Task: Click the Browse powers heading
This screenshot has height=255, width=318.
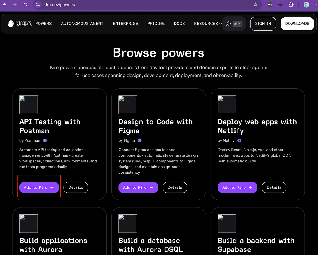Action: (159, 53)
